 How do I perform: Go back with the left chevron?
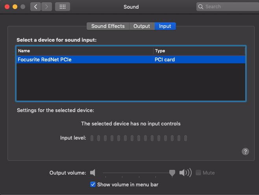[35, 7]
